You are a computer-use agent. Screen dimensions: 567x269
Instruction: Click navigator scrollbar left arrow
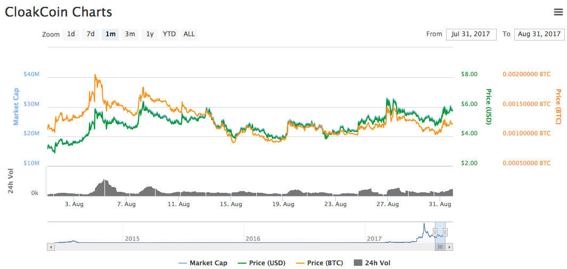tap(51, 247)
